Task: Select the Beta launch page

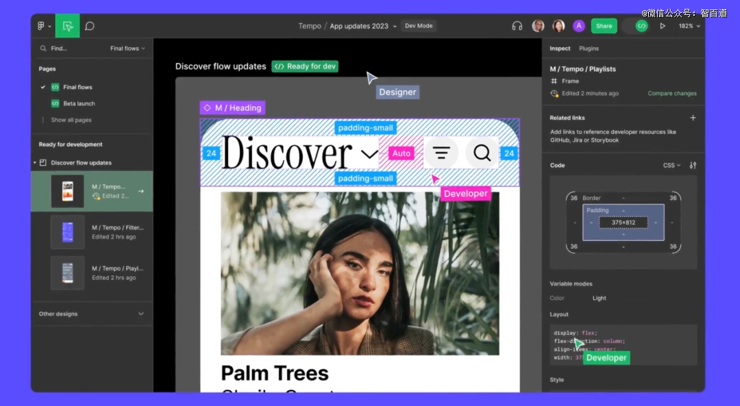Action: coord(79,103)
